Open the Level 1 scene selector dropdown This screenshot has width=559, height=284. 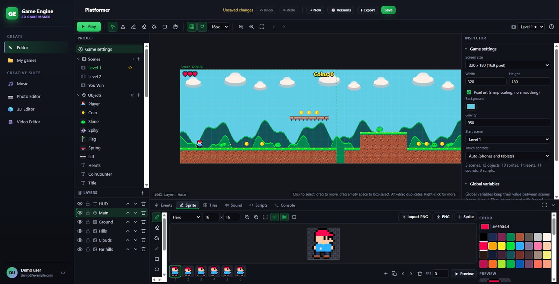531,27
